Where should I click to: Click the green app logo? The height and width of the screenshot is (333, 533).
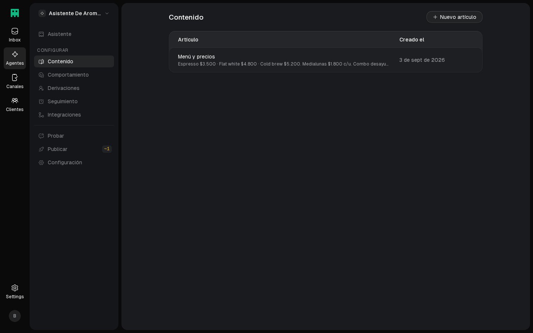(x=15, y=13)
